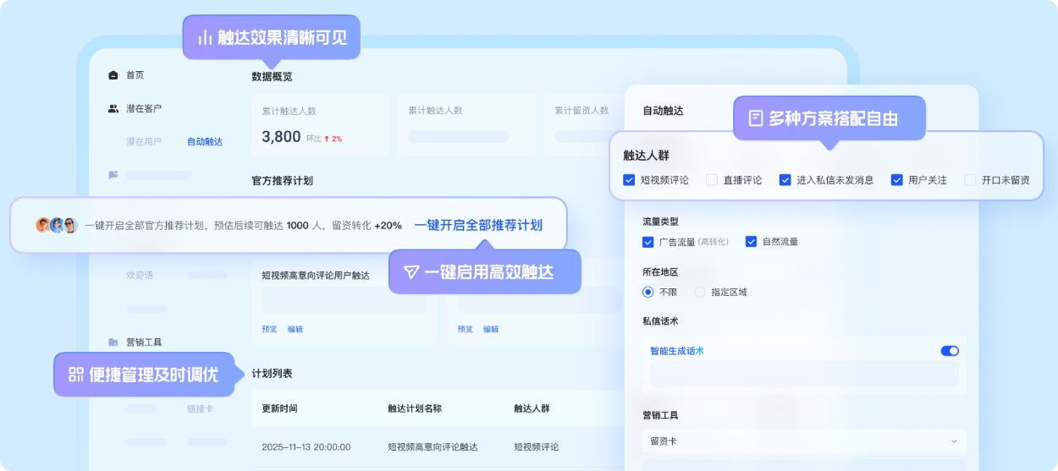Viewport: 1058px width, 471px height.
Task: Click 编辑 under 短视频高意向评论用户触达 card
Action: pos(295,330)
